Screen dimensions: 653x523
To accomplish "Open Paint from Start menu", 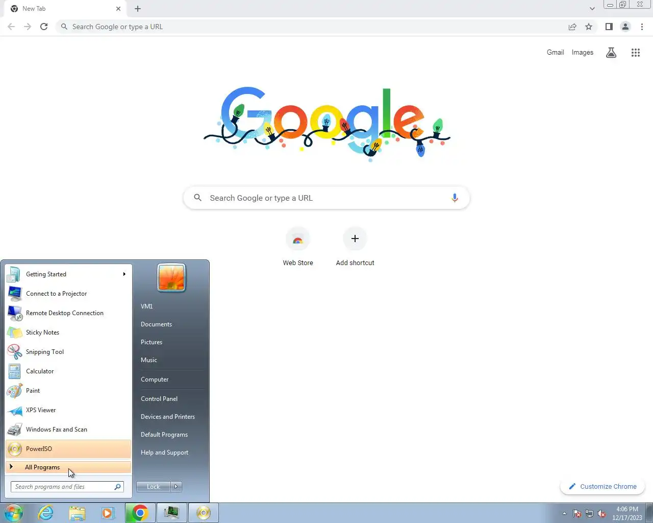I will point(68,391).
